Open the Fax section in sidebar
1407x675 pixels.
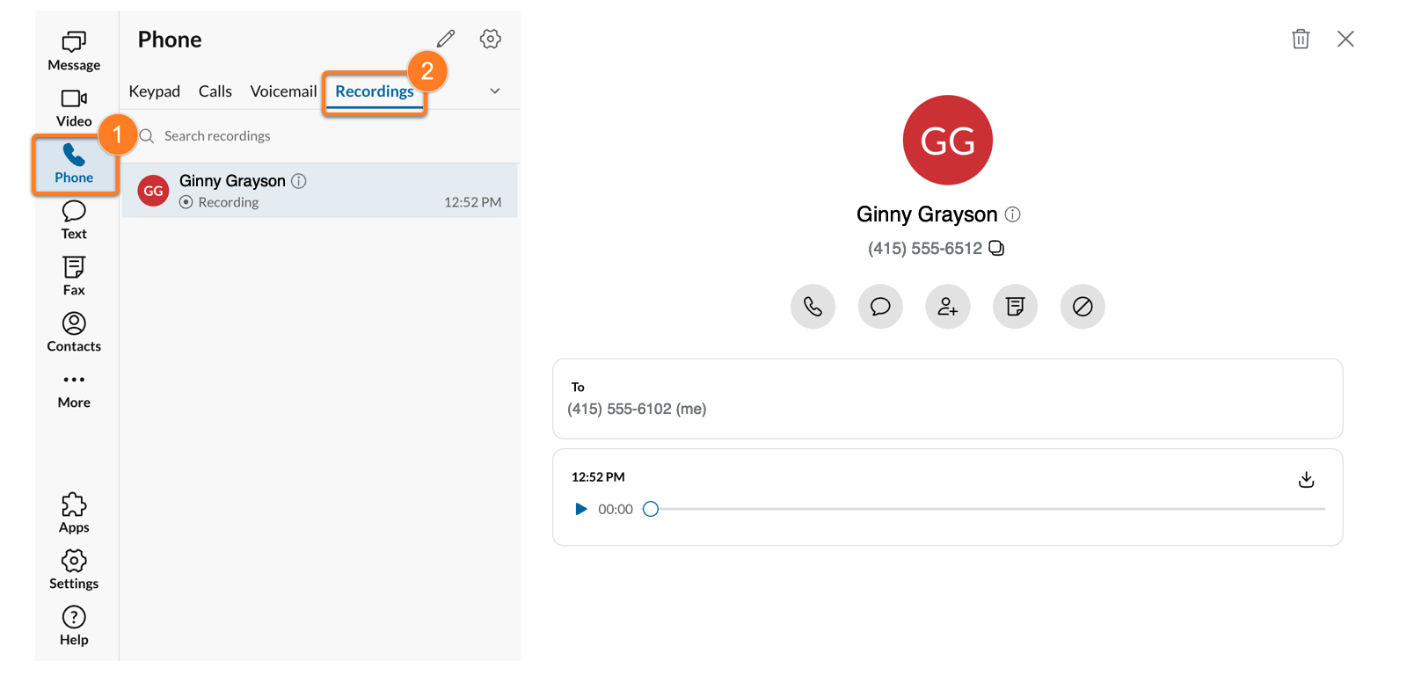pos(74,276)
